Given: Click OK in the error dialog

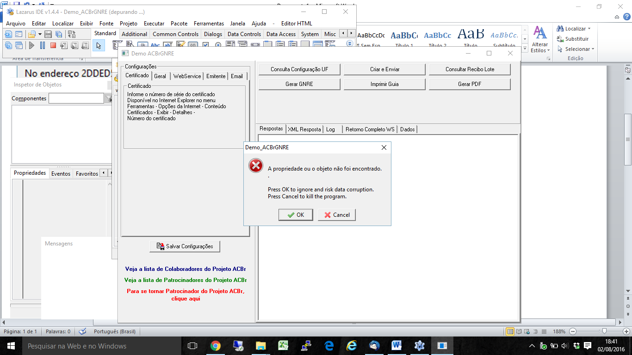Looking at the screenshot, I should click(x=296, y=215).
